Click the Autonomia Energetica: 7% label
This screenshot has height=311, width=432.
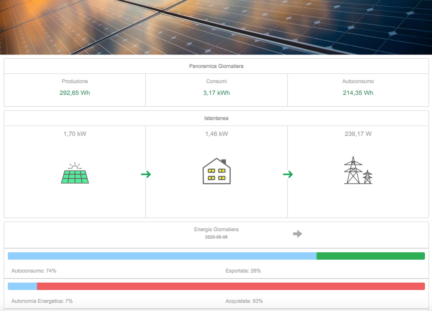click(42, 301)
